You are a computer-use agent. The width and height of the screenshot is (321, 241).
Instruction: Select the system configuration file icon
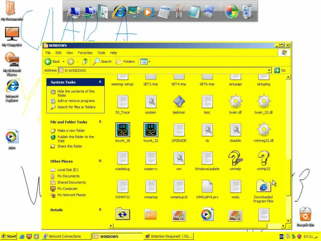pyautogui.click(x=151, y=101)
